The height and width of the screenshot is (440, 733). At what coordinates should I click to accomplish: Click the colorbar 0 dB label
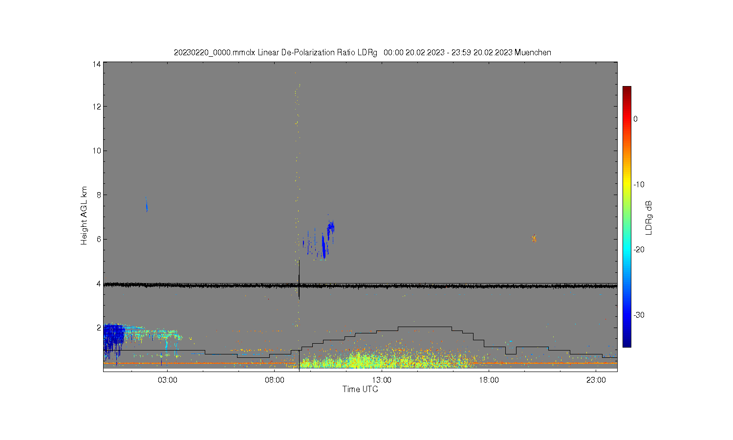[x=635, y=119]
